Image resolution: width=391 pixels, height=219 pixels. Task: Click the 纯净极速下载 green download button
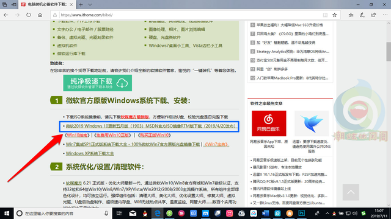point(98,83)
